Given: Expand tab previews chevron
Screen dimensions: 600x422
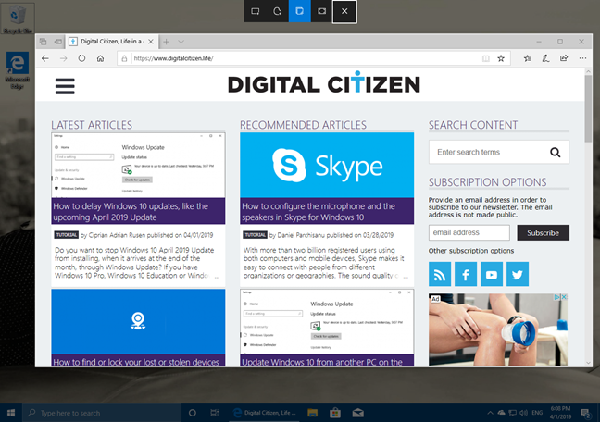Looking at the screenshot, I should (181, 42).
